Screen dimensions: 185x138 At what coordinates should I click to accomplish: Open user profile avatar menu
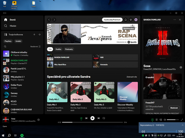click(136, 20)
